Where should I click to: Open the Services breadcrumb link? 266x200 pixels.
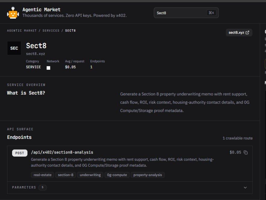[x=51, y=30]
